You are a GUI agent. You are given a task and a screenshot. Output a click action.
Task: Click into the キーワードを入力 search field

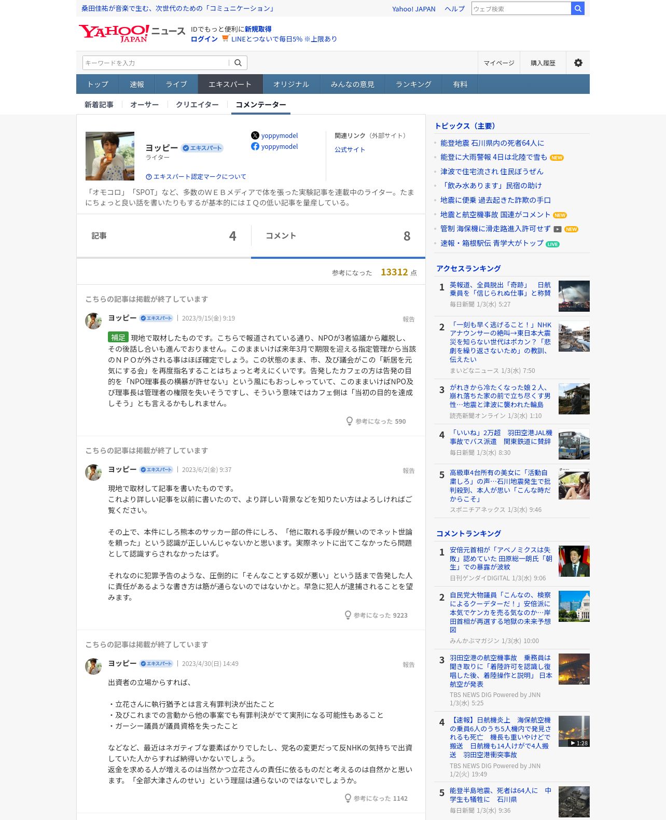click(x=156, y=63)
